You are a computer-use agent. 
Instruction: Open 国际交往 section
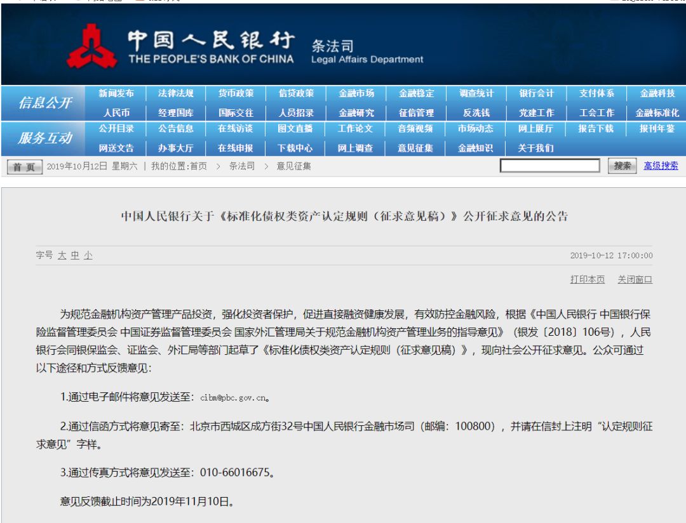[236, 113]
